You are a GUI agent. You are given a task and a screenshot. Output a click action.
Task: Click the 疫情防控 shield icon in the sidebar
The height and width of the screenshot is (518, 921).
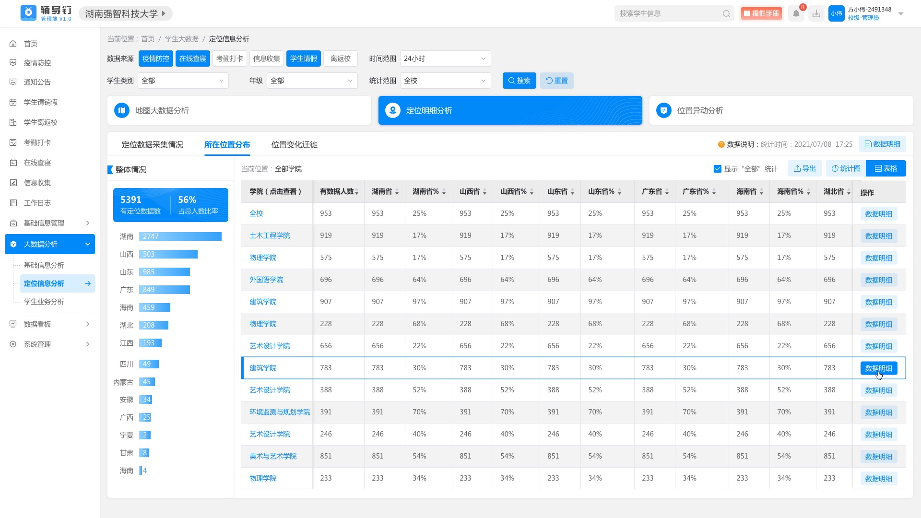(13, 63)
